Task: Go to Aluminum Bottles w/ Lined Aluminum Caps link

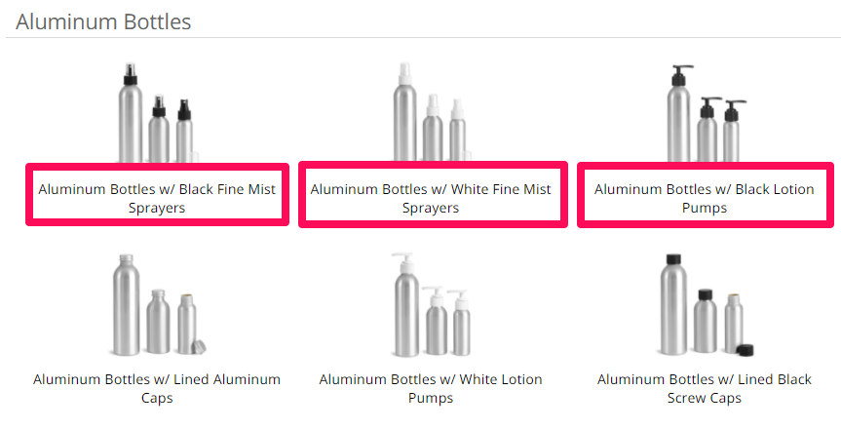Action: tap(157, 388)
